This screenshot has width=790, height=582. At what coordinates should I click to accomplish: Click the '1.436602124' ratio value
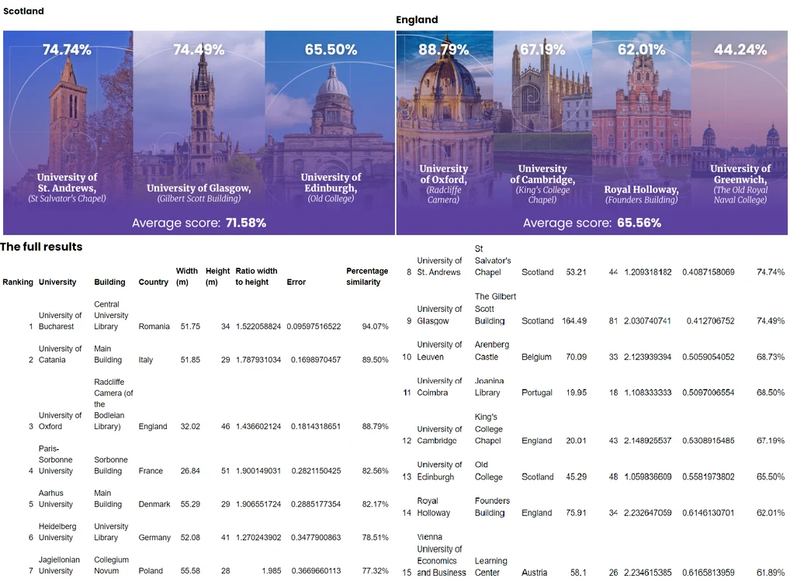[258, 426]
